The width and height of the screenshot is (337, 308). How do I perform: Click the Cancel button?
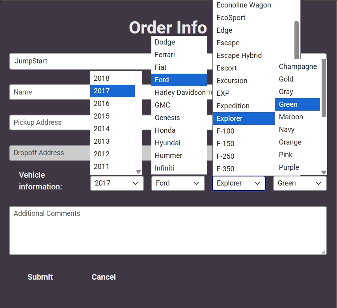(x=104, y=277)
